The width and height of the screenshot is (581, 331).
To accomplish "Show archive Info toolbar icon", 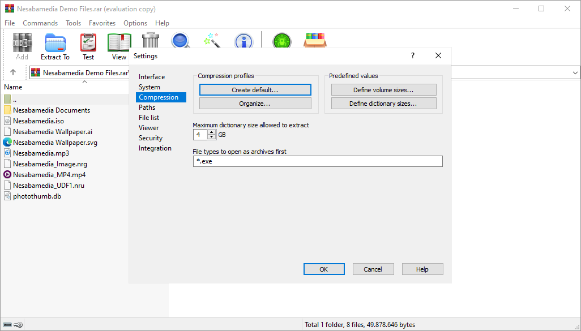I will point(243,41).
